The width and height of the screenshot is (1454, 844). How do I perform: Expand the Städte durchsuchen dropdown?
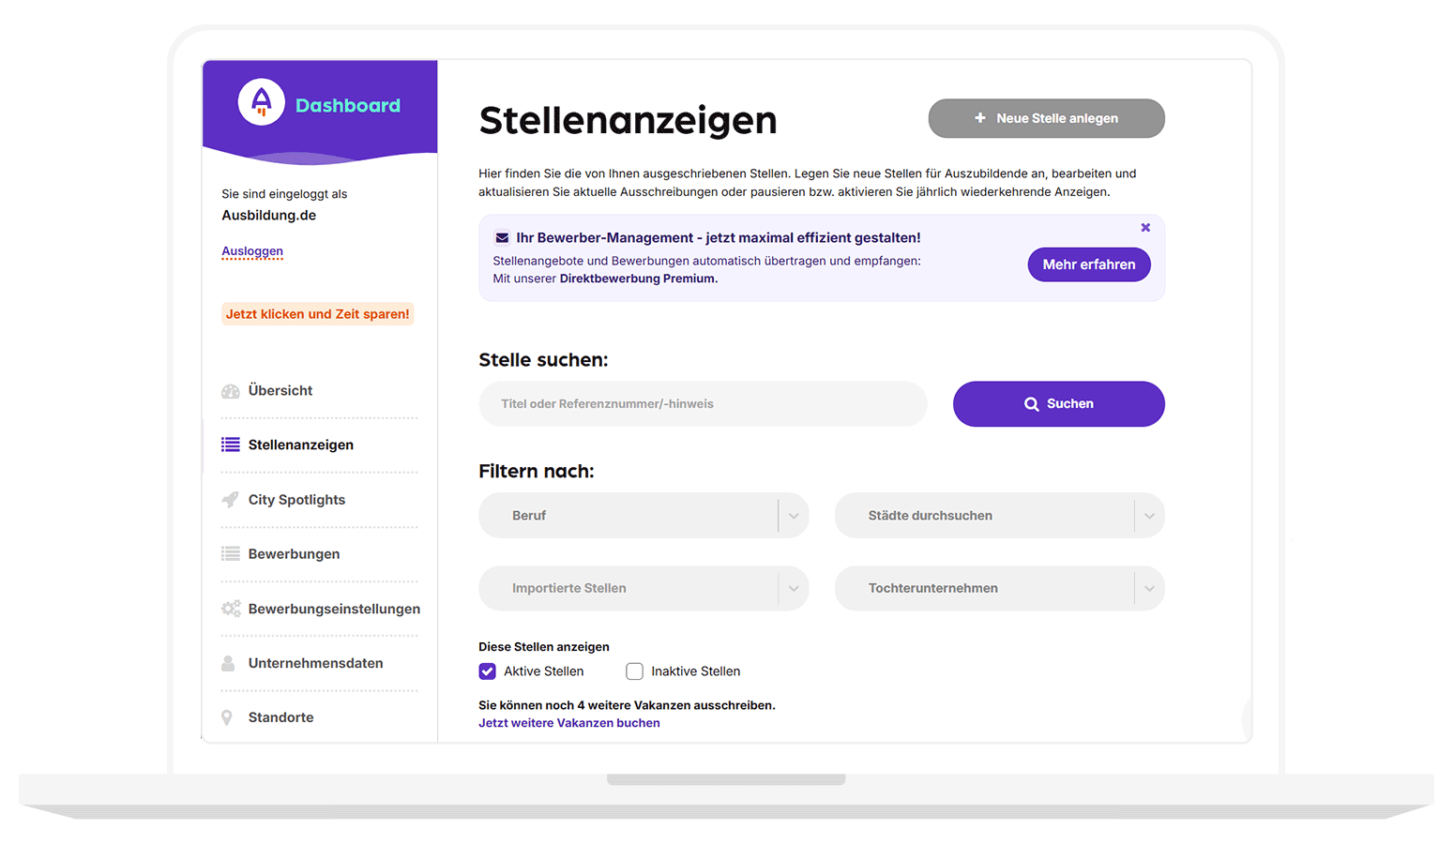click(x=999, y=516)
